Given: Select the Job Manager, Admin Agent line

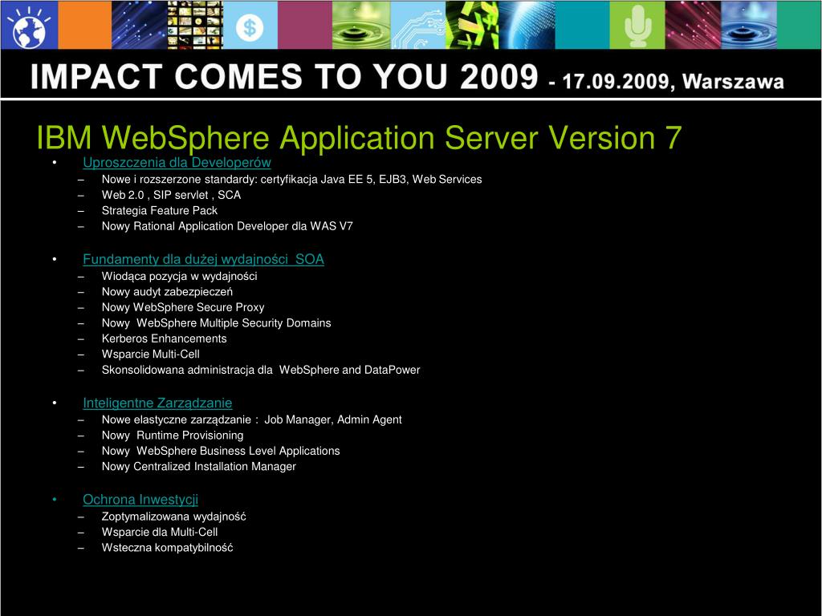Looking at the screenshot, I should tap(251, 419).
